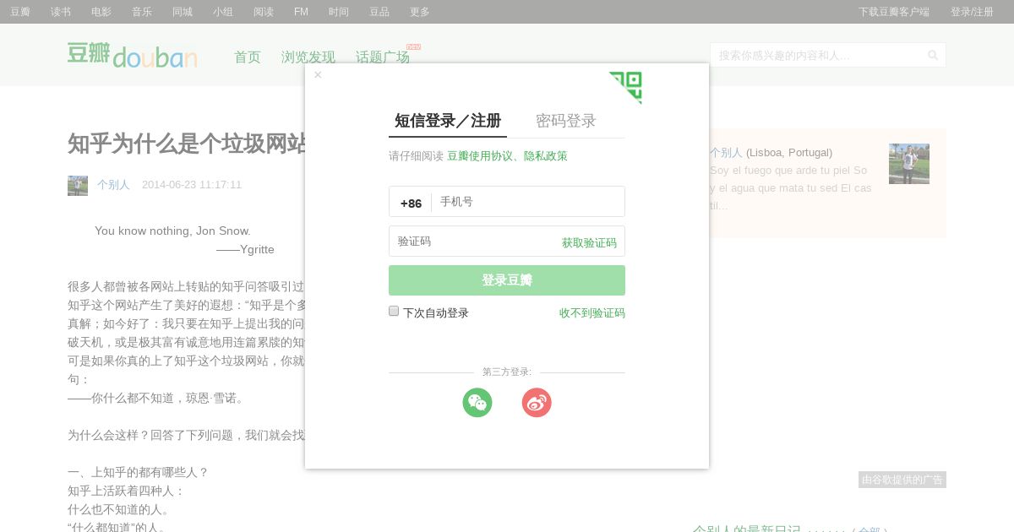Open 同城 in top bar

click(x=183, y=12)
